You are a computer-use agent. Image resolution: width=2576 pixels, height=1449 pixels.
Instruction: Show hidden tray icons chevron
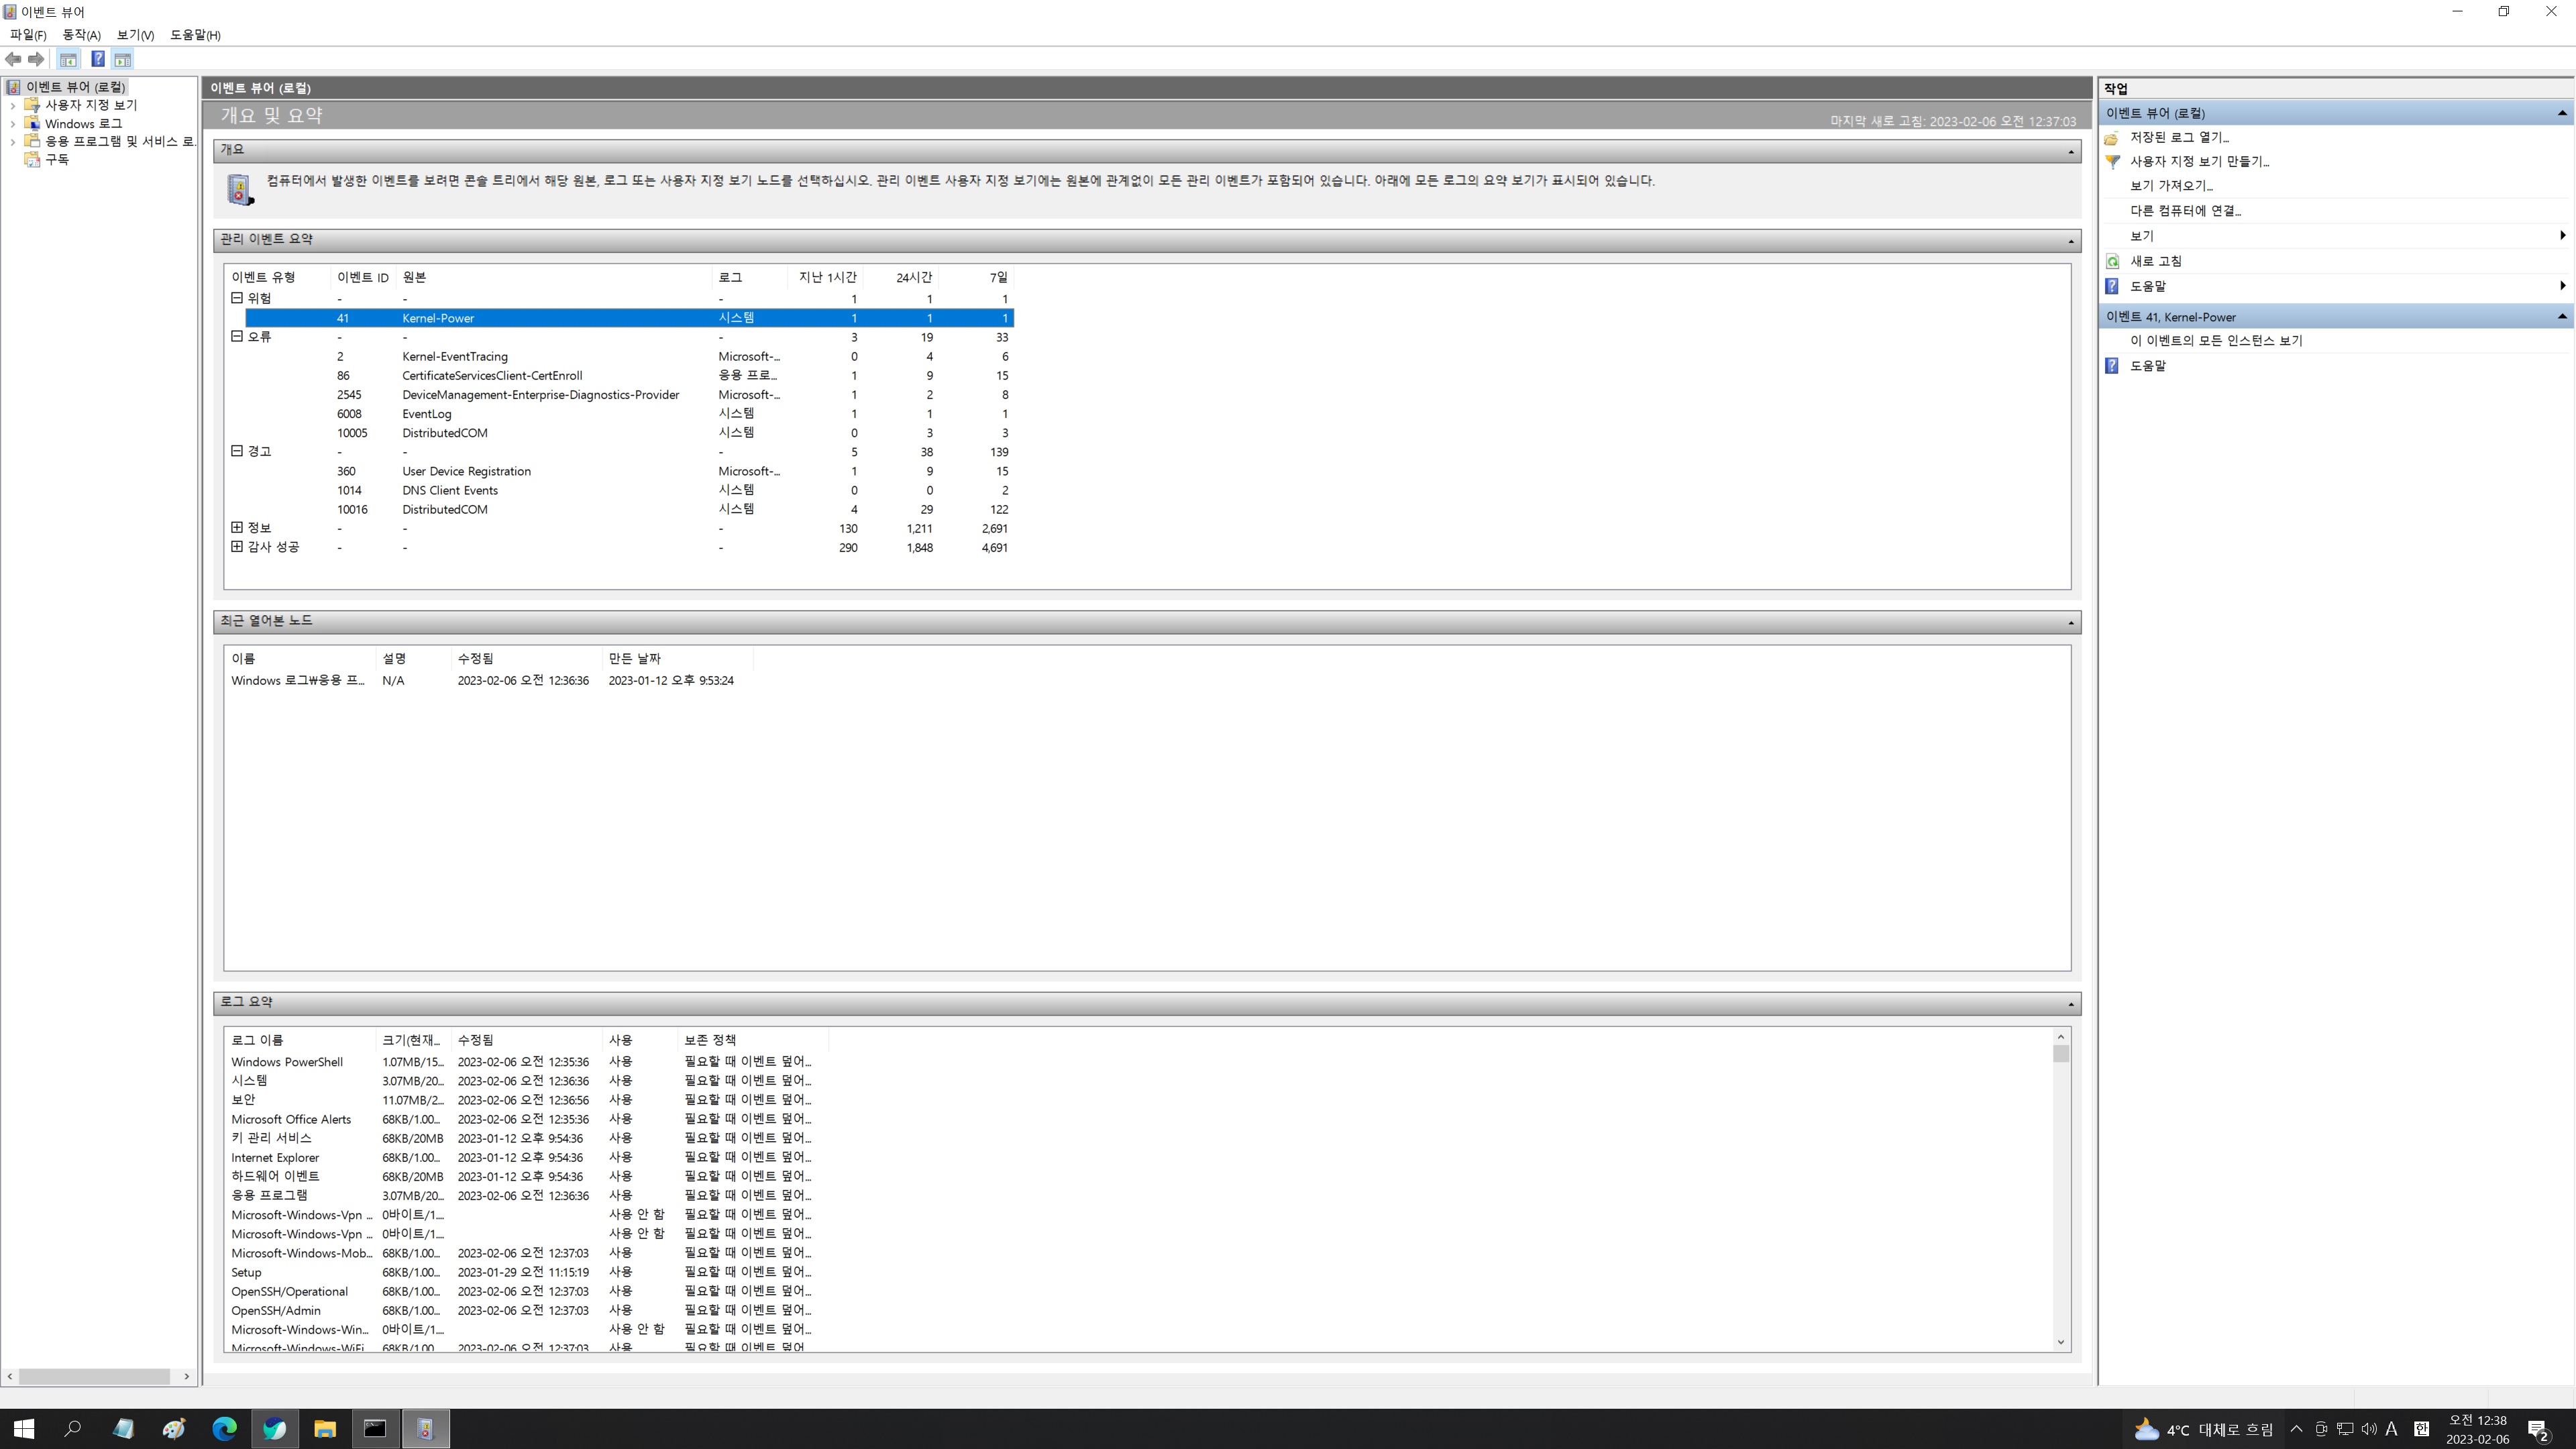pyautogui.click(x=2296, y=1429)
